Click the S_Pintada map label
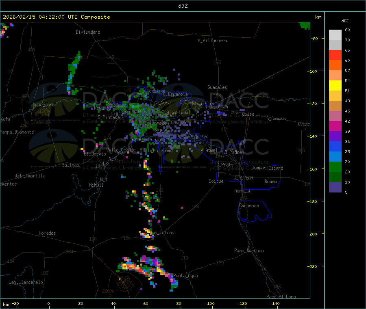Image resolution: width=366 pixels, height=309 pixels. (109, 117)
